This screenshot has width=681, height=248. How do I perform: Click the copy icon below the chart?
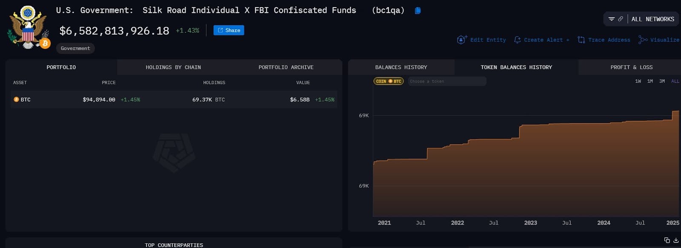[667, 240]
